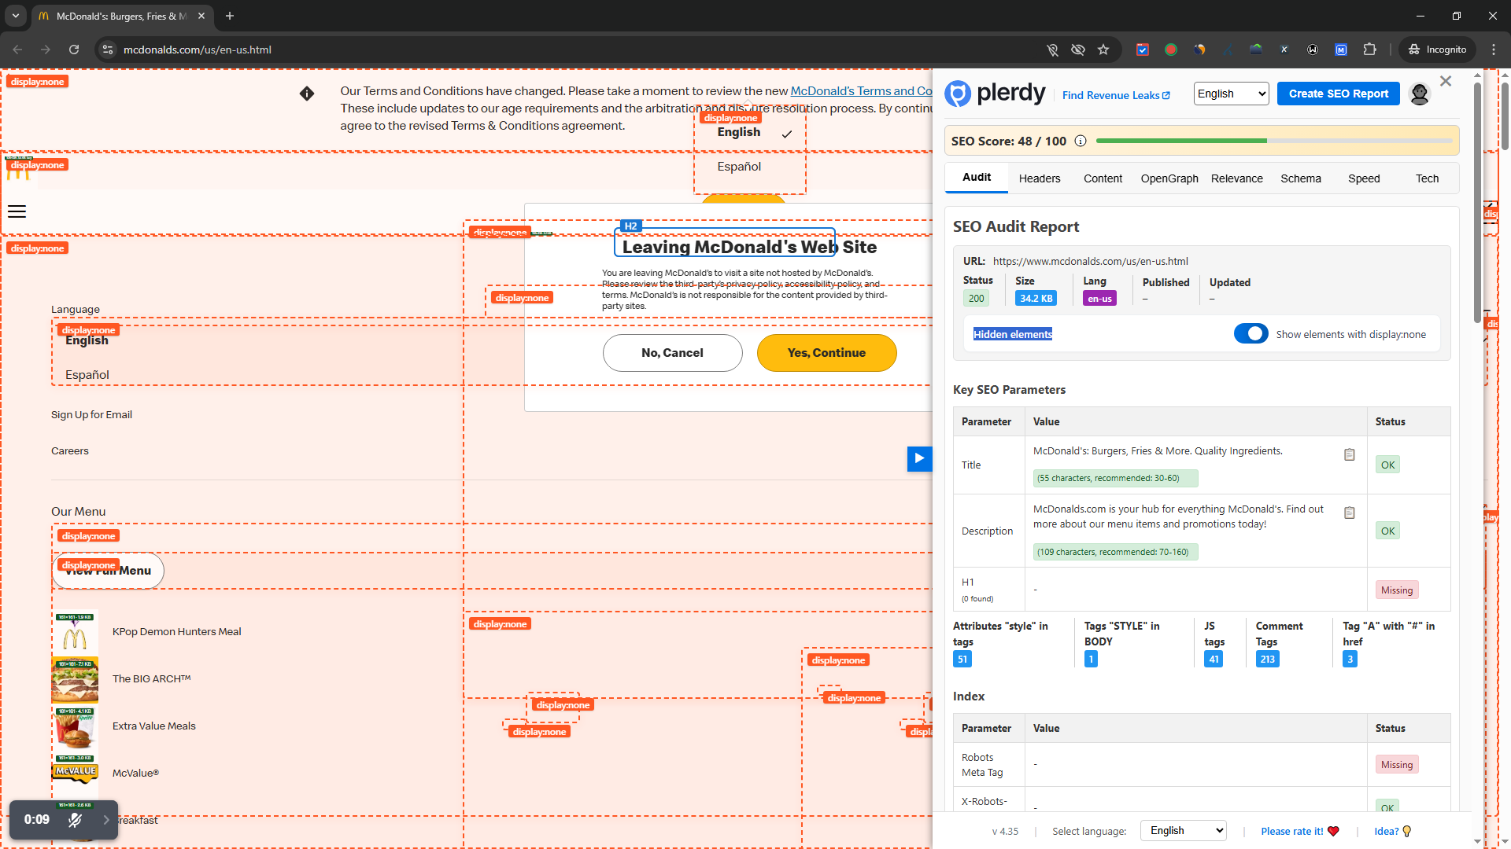Toggle microphone mute on recording widget
1511x849 pixels.
click(x=75, y=820)
